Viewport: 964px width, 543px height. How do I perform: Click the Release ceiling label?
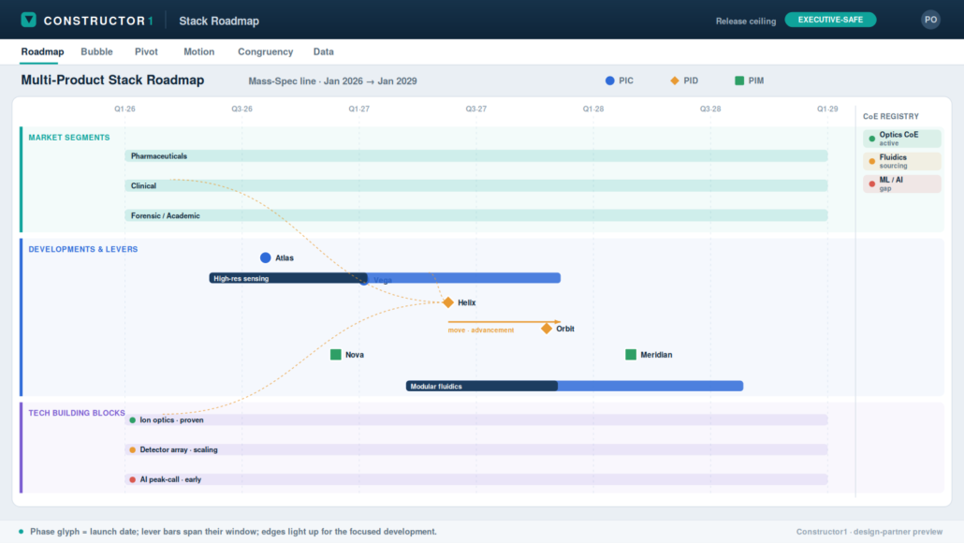pos(746,21)
